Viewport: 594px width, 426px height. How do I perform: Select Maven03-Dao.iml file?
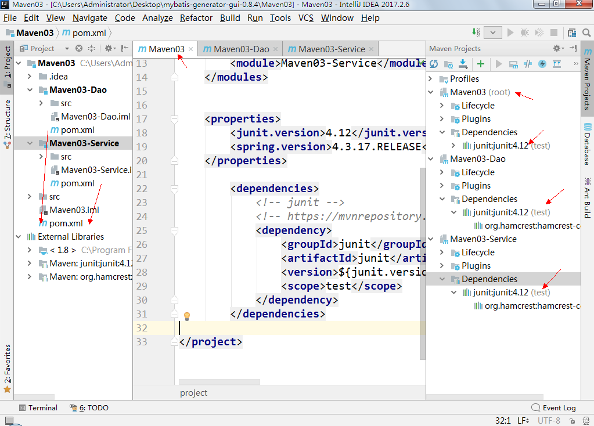click(91, 117)
